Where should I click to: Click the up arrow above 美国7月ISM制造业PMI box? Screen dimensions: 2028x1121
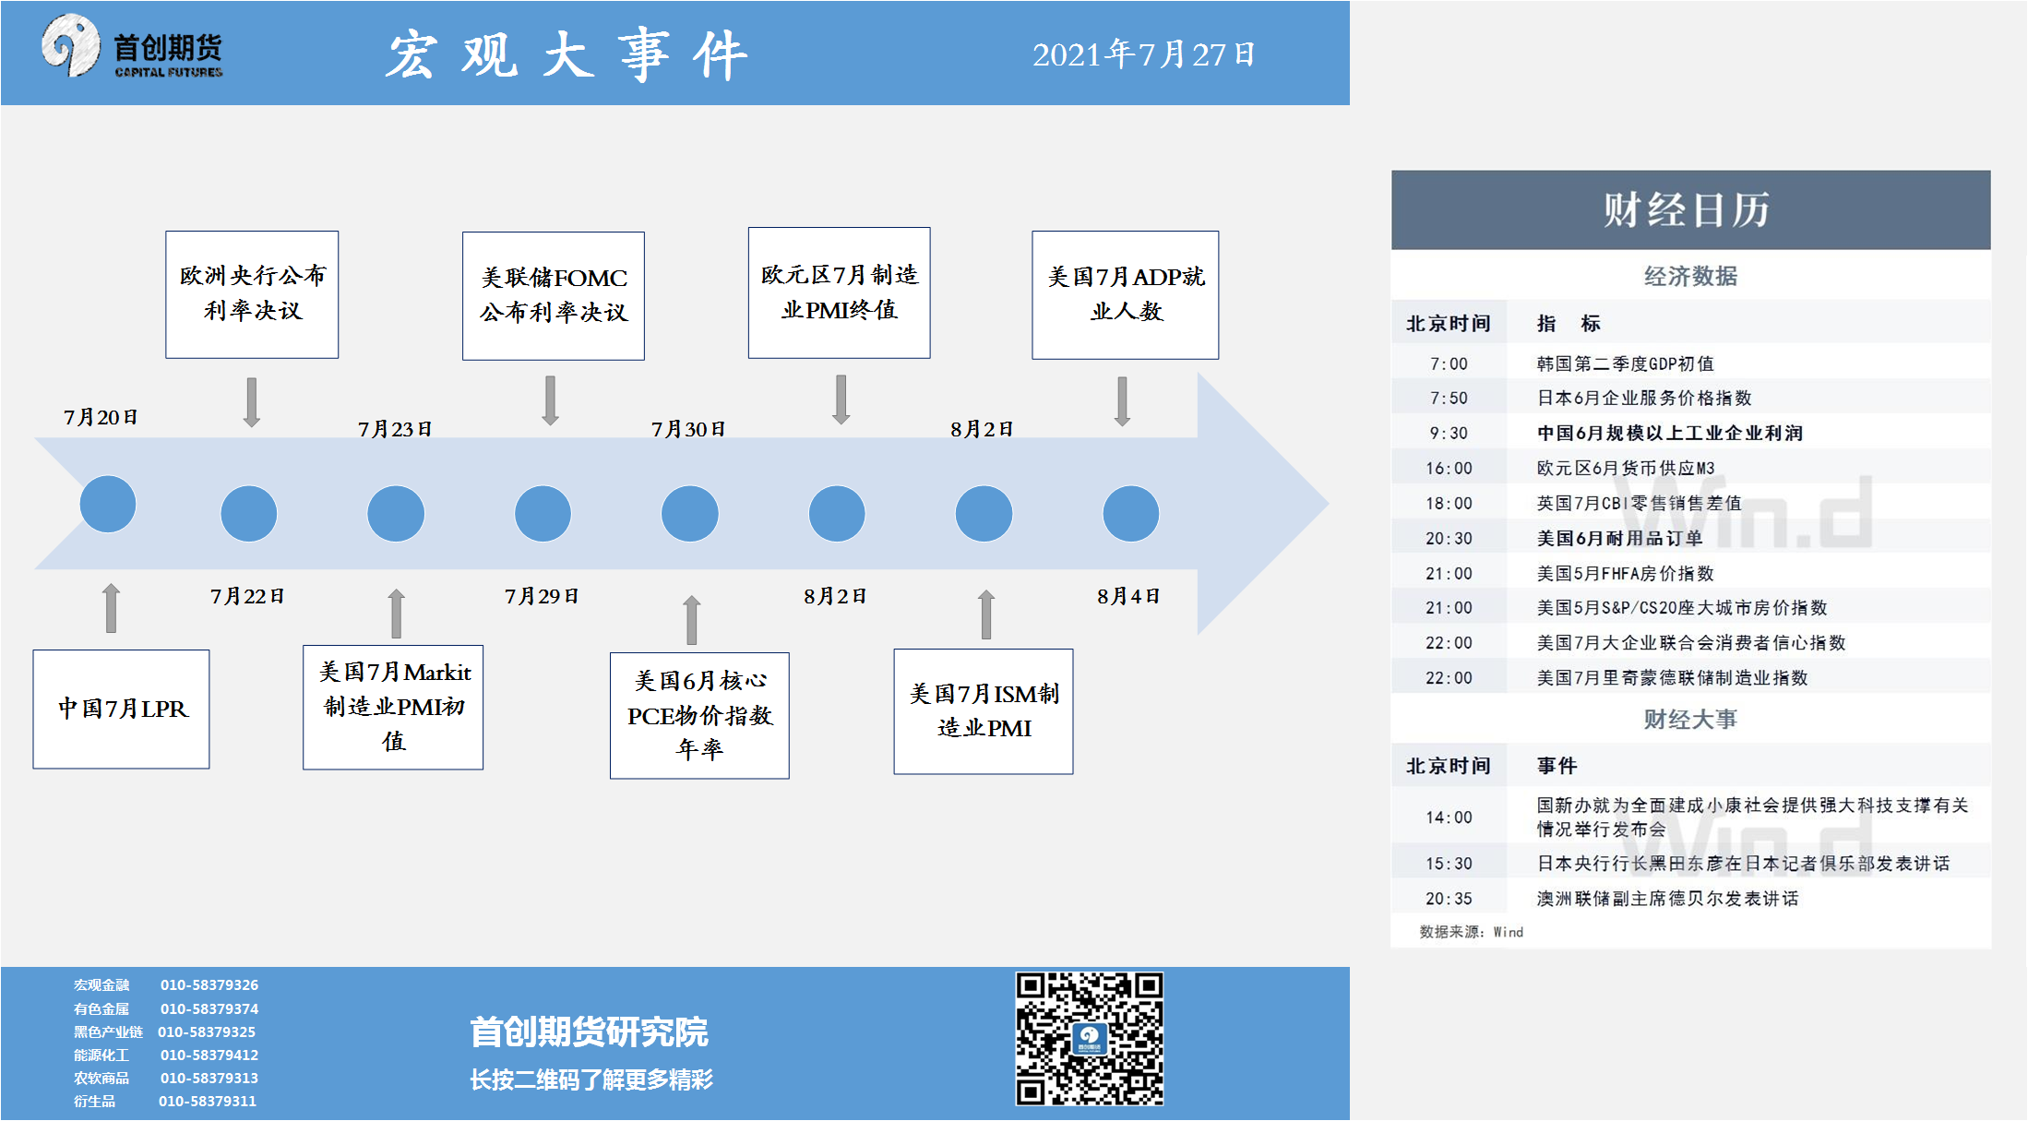pyautogui.click(x=985, y=614)
